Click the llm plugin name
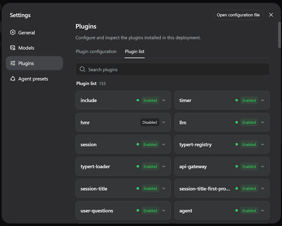 [183, 123]
